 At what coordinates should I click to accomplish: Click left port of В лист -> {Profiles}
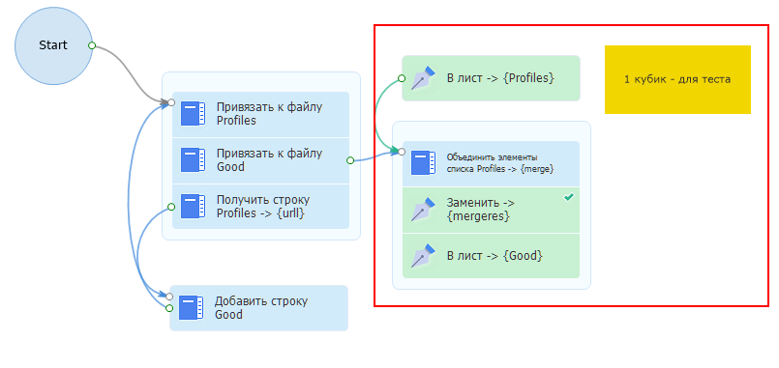402,78
